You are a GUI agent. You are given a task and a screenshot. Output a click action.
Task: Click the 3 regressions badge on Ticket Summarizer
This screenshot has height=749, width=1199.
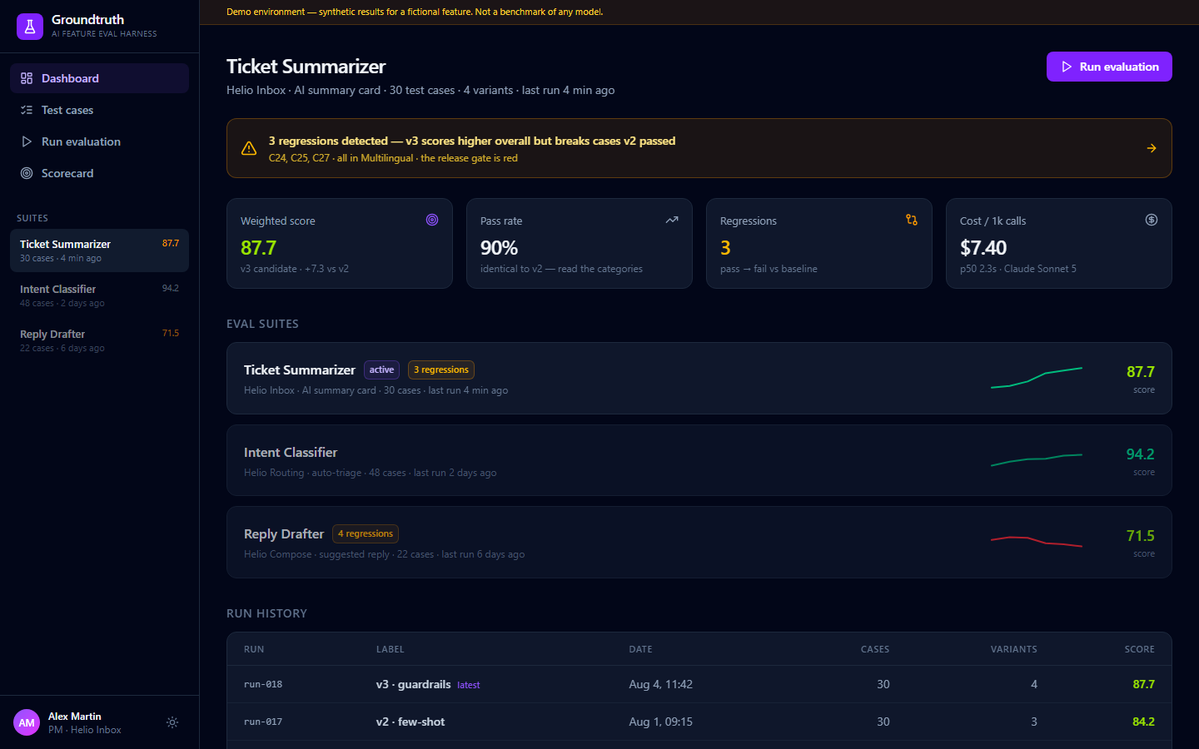[x=441, y=370]
